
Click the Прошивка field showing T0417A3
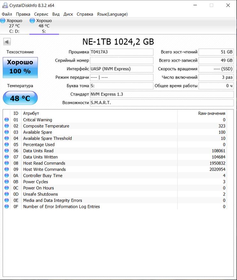click(x=122, y=52)
